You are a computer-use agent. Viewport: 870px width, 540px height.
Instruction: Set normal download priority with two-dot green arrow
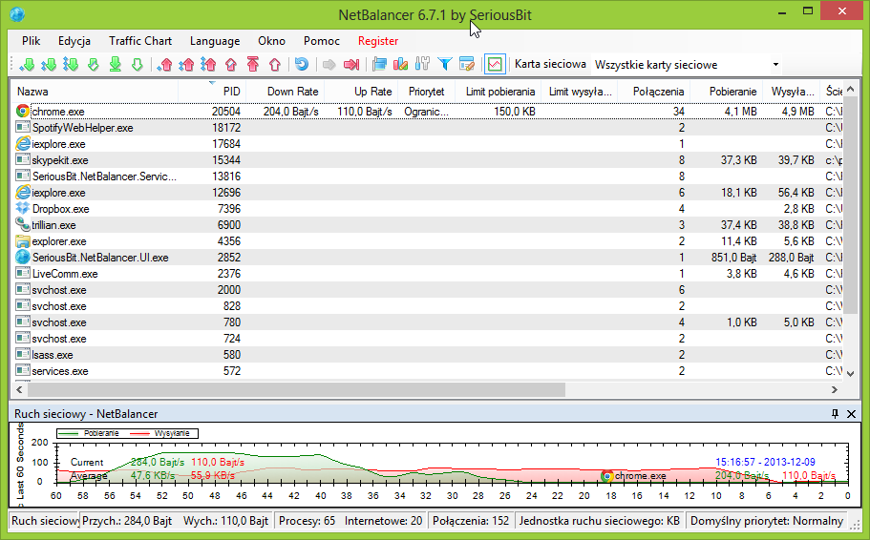(49, 64)
